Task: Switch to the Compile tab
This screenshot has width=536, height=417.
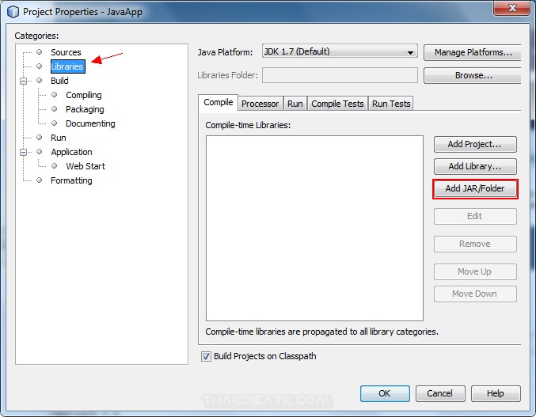Action: [218, 102]
